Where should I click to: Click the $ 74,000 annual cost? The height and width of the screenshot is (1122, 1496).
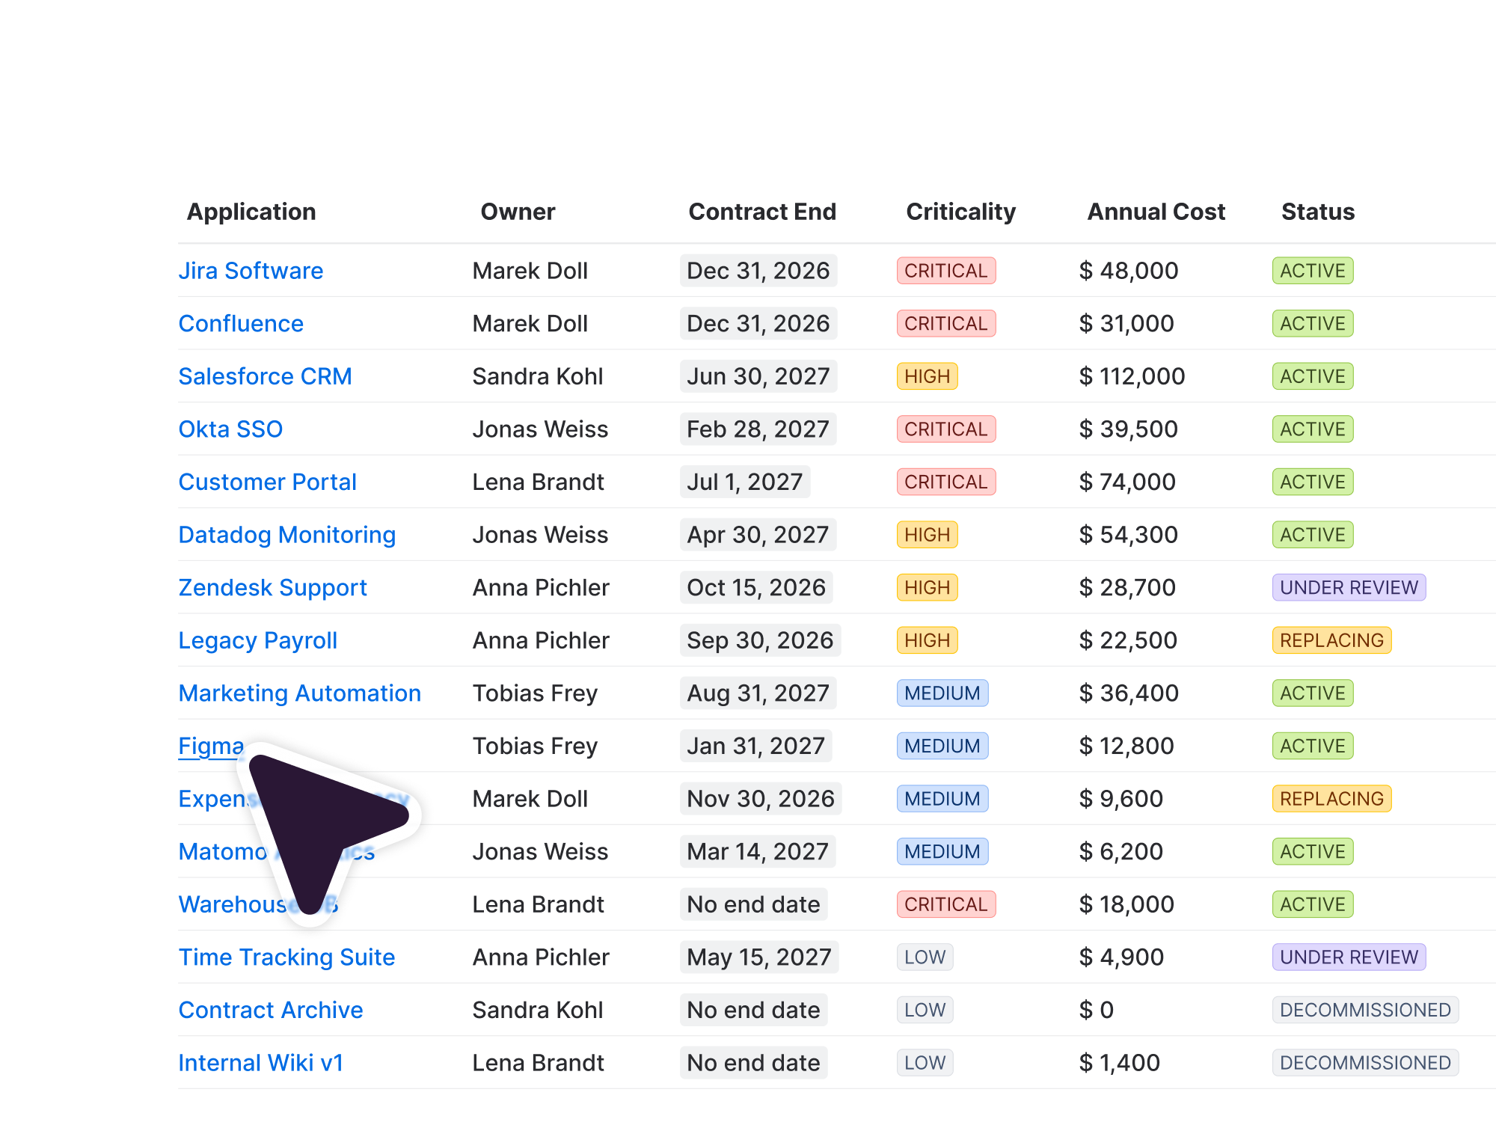1127,482
